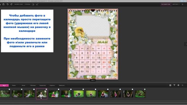Select the highlighted thumbnail of man in white shirt
187x105 pixels.
pos(42,94)
